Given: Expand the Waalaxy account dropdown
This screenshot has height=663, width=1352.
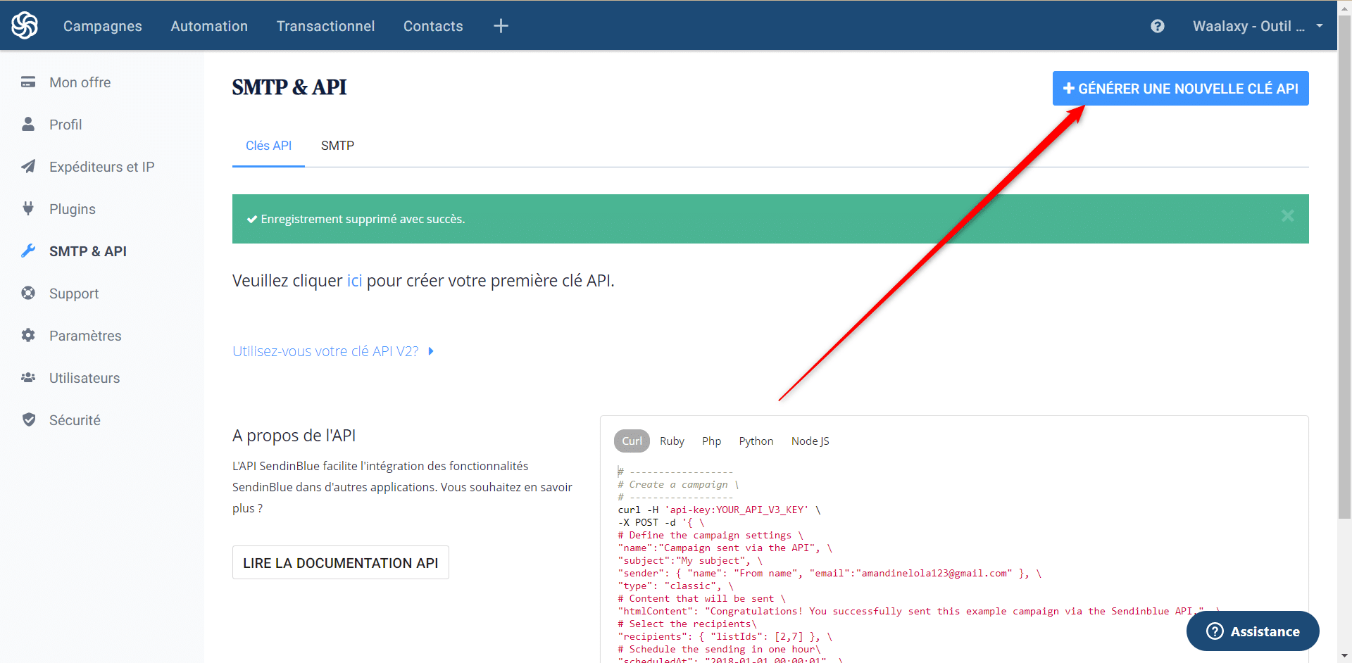Looking at the screenshot, I should click(1258, 26).
